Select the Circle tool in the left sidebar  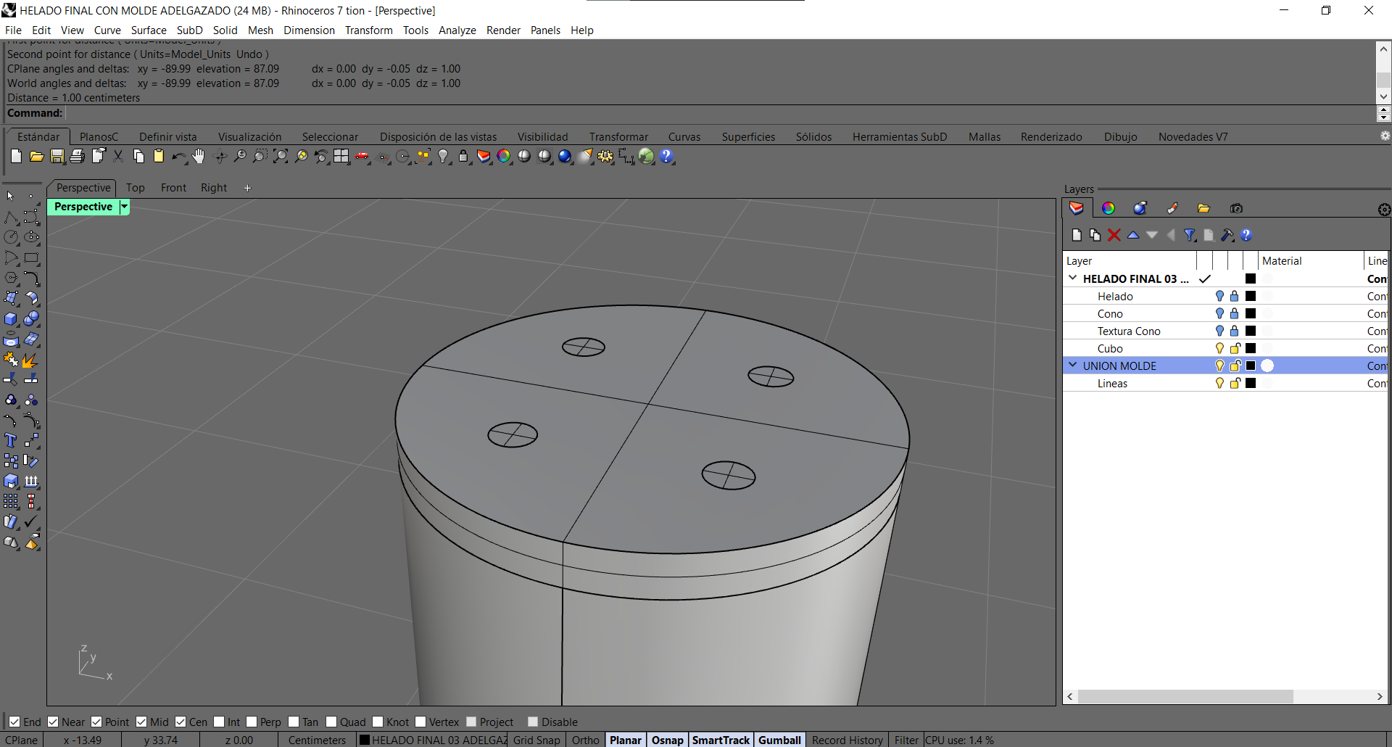11,237
